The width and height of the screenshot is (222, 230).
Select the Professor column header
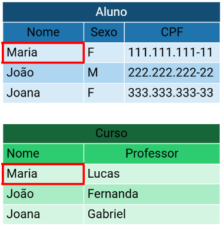tap(152, 154)
